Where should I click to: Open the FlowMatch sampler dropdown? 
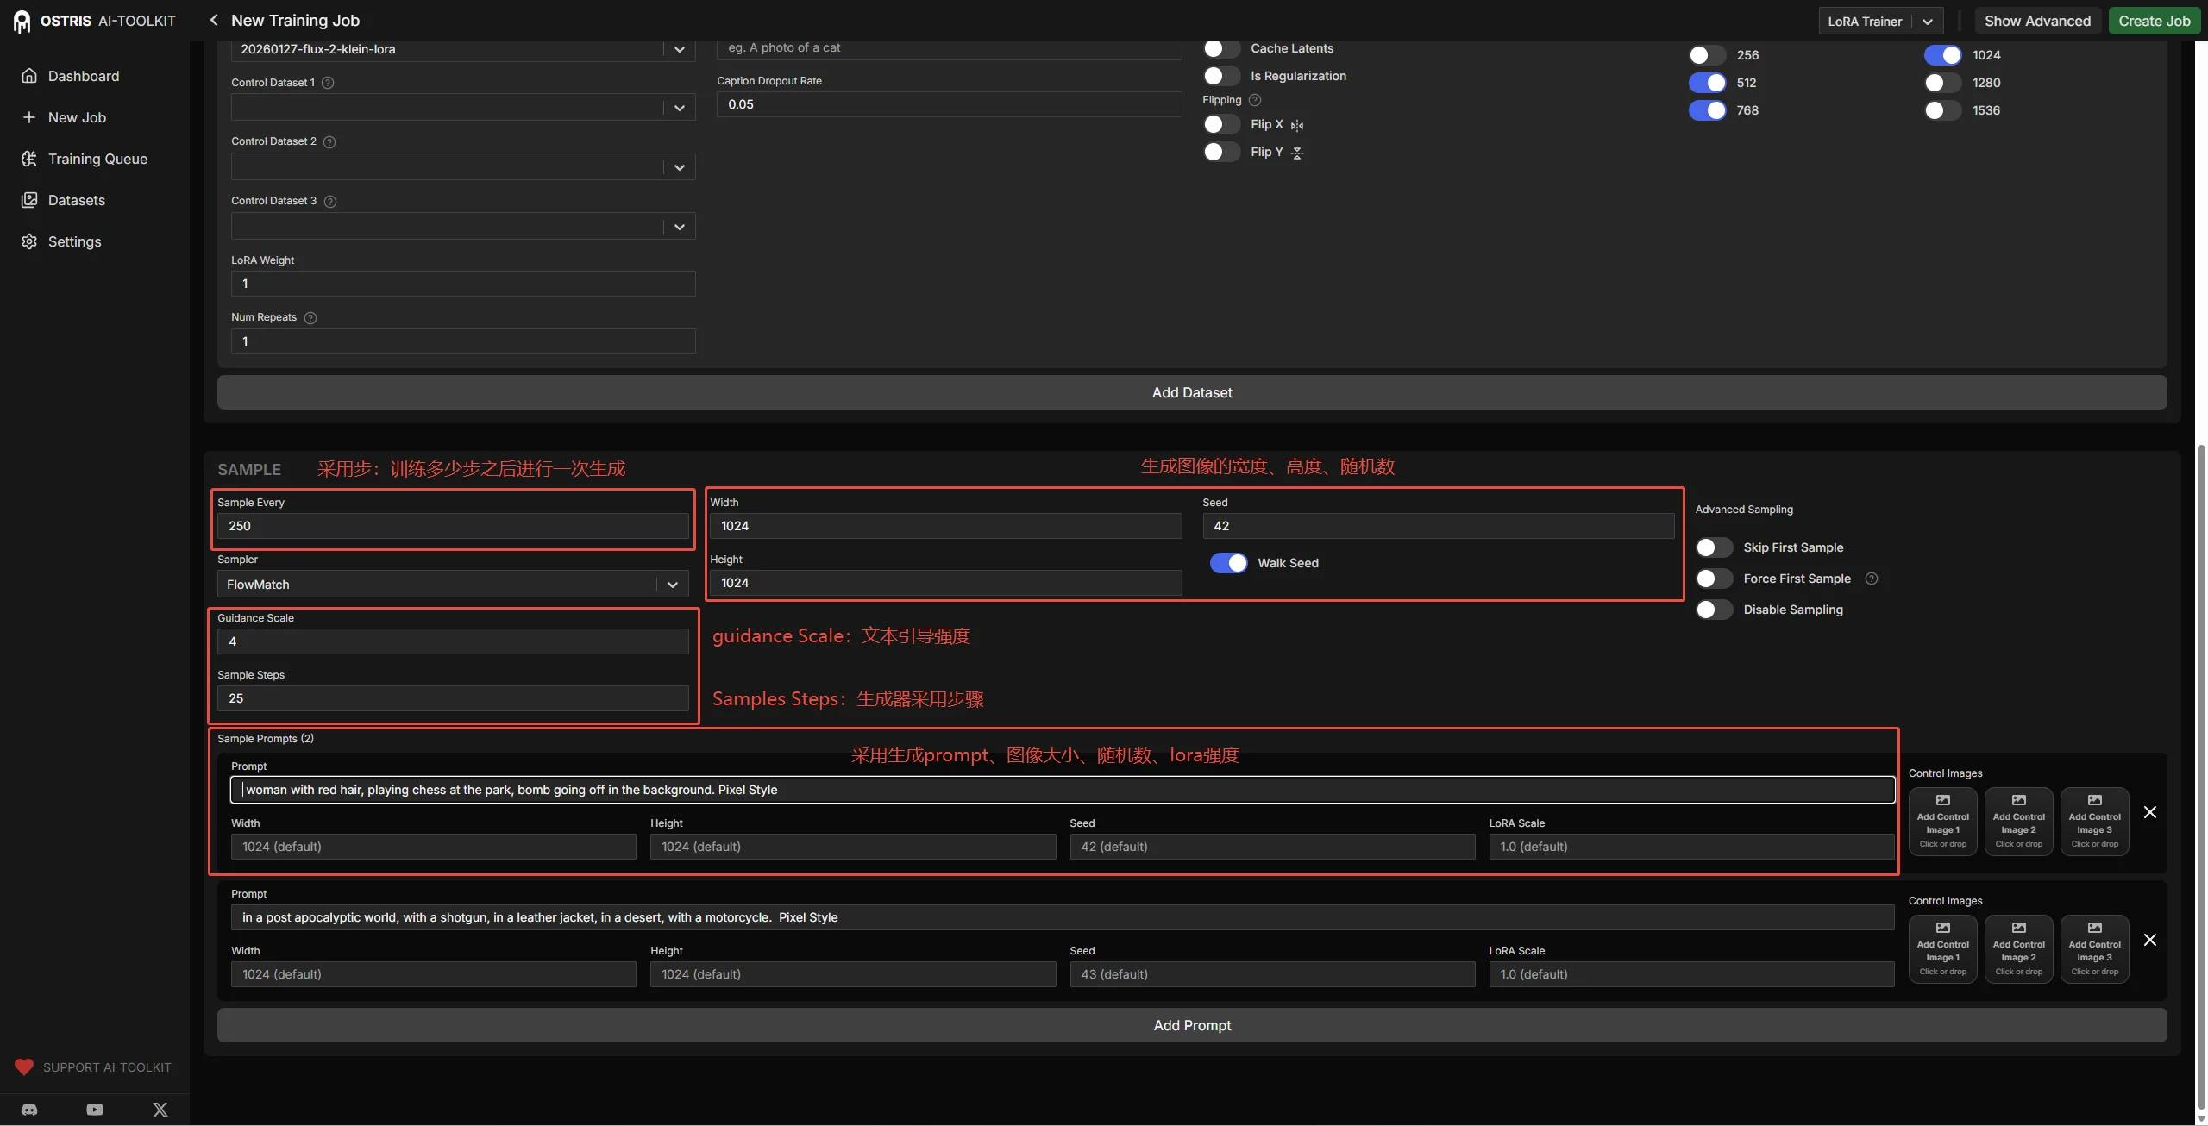(453, 585)
